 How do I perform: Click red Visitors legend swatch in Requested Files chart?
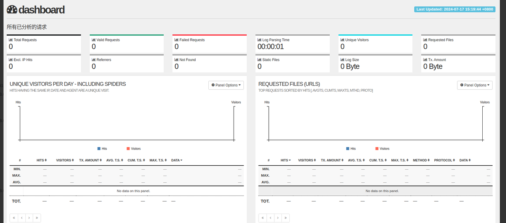pos(377,149)
